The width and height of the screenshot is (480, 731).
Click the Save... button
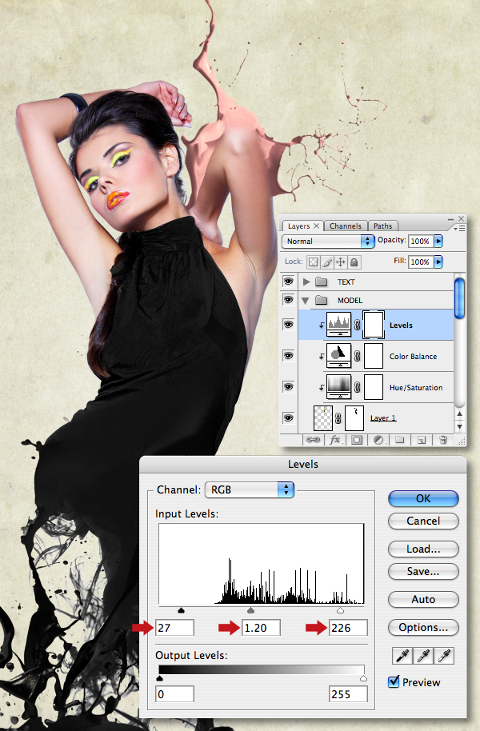423,571
